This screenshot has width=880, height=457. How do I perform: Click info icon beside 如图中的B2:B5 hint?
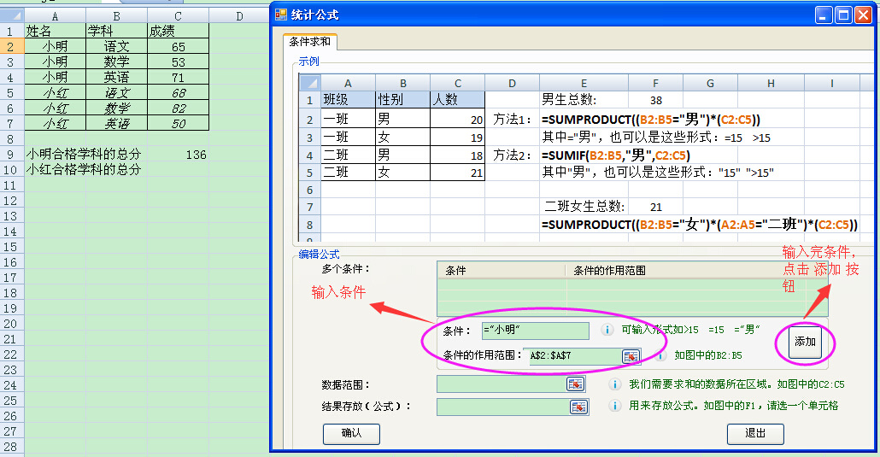tap(660, 355)
